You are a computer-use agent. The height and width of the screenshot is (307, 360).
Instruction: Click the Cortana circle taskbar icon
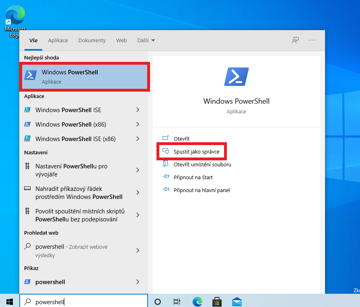[x=158, y=301]
